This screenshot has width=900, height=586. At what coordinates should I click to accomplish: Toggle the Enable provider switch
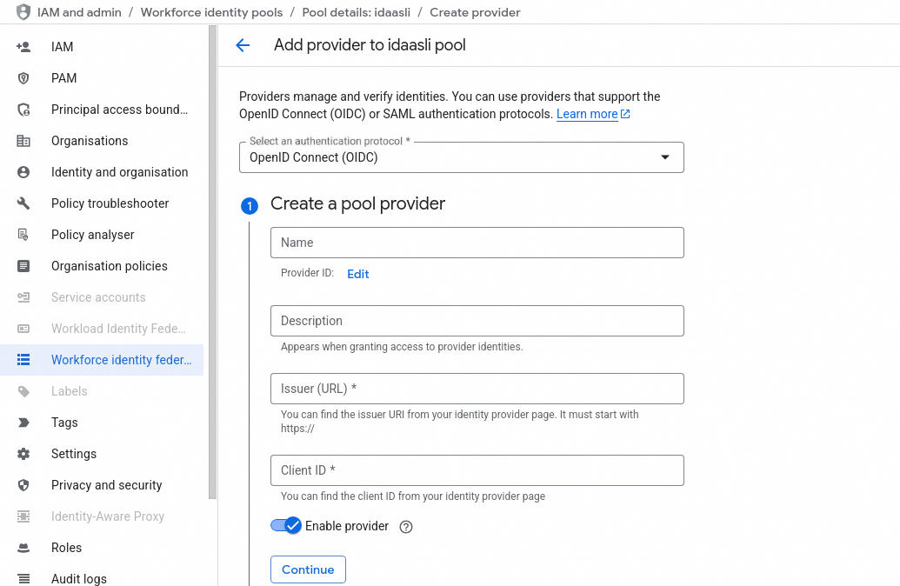pos(286,525)
